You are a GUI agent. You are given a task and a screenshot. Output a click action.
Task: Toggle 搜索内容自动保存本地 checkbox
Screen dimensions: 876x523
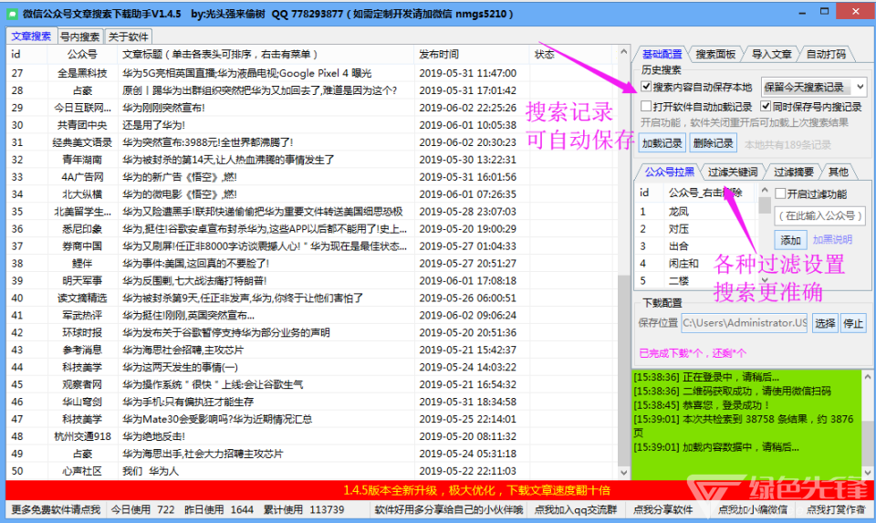[x=646, y=87]
